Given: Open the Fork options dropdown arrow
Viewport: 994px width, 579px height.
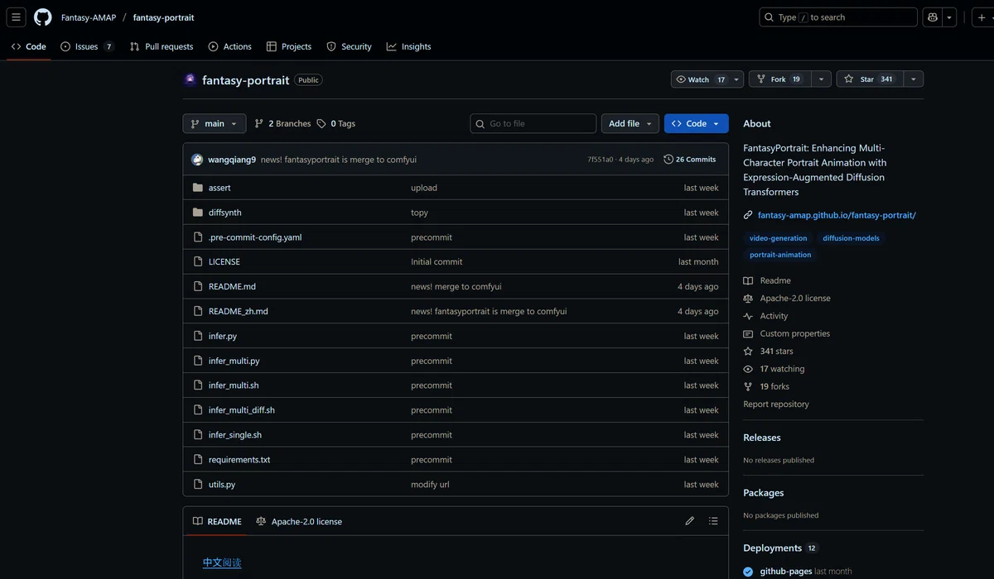Looking at the screenshot, I should click(821, 79).
